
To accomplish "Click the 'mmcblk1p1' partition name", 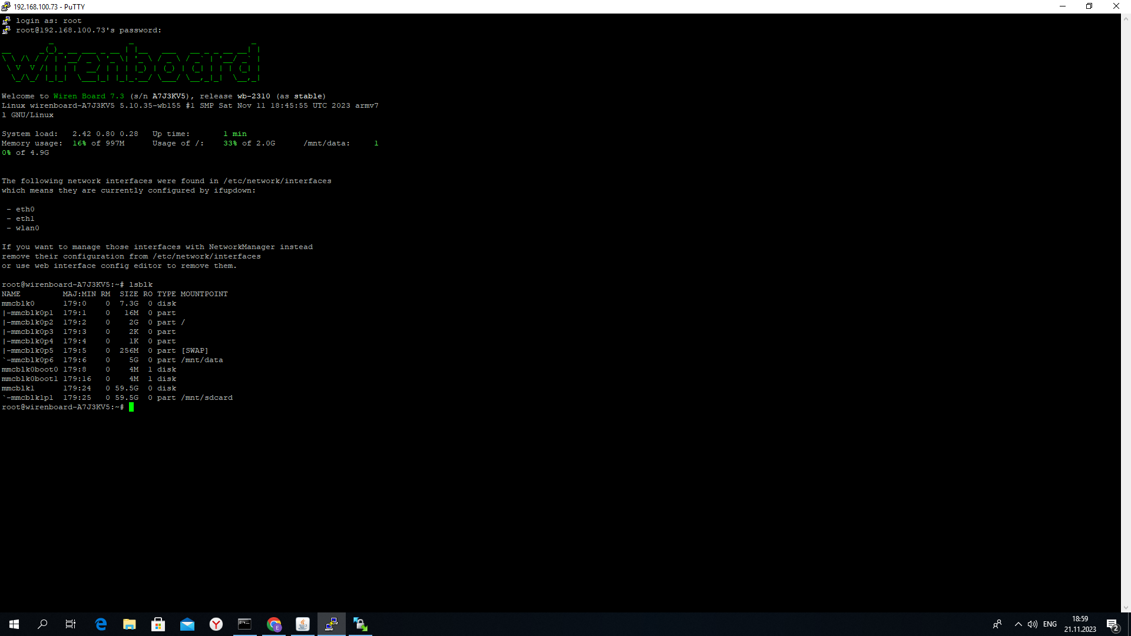I will (32, 397).
